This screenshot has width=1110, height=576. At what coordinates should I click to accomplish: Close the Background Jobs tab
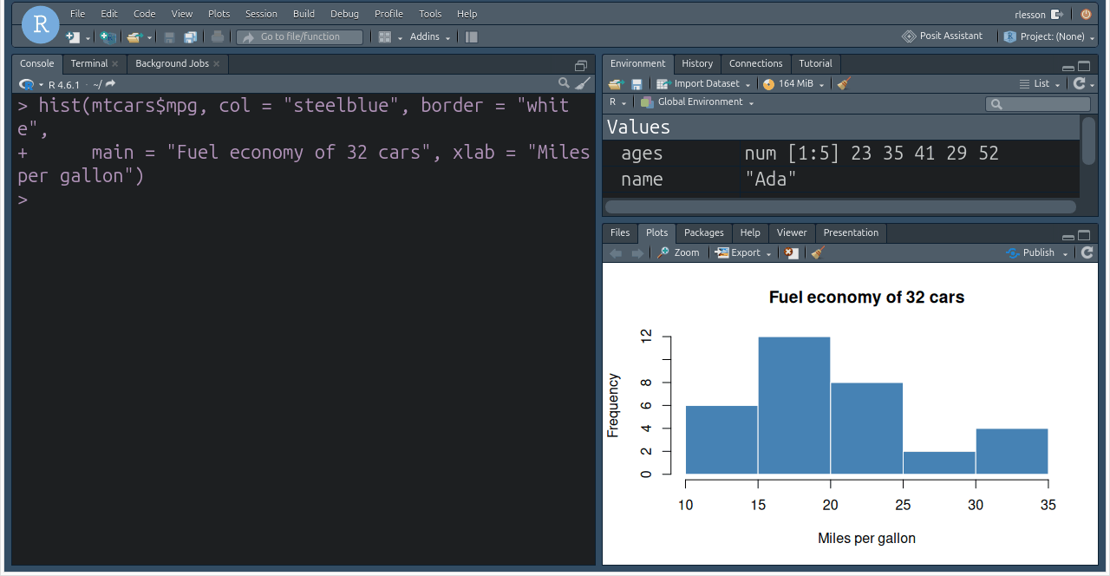tap(217, 63)
